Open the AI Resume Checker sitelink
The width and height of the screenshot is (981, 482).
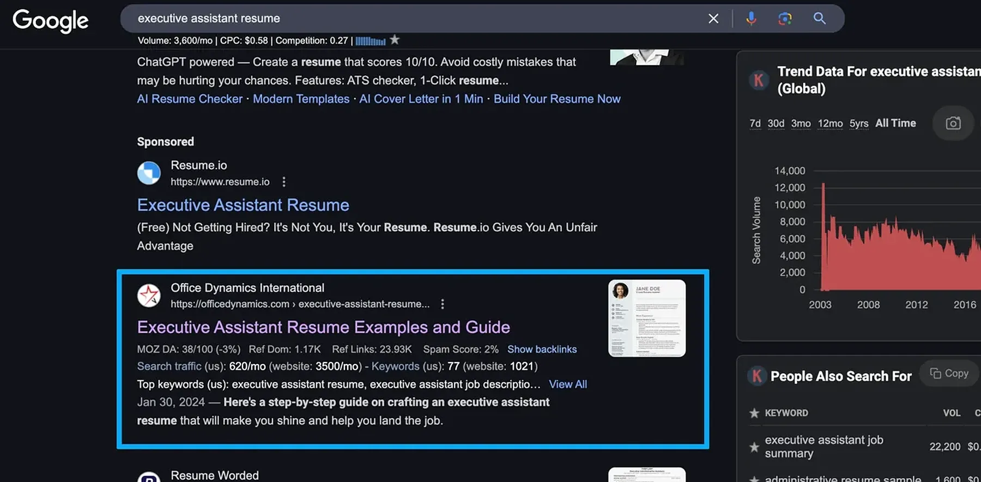coord(190,99)
